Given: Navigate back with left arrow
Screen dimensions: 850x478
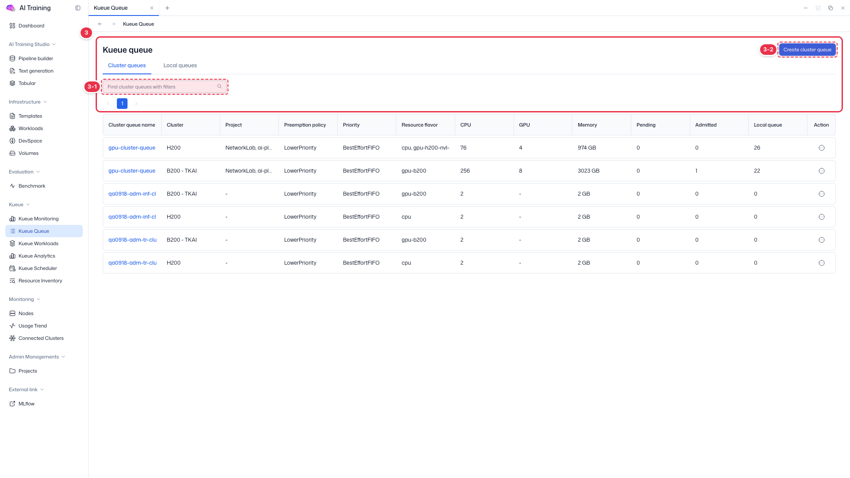Looking at the screenshot, I should pos(100,24).
